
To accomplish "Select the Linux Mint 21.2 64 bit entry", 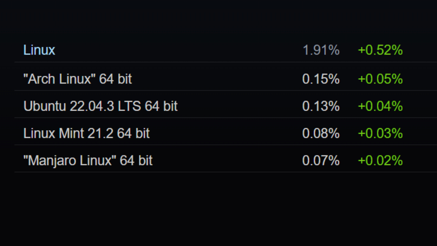I will coord(86,133).
